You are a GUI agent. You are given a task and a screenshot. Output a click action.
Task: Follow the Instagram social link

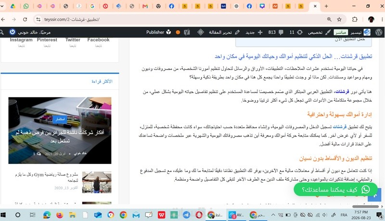pyautogui.click(x=21, y=42)
